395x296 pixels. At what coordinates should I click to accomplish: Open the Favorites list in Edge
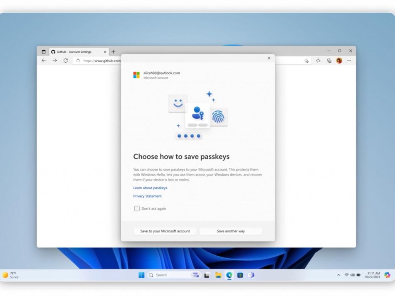click(x=318, y=61)
